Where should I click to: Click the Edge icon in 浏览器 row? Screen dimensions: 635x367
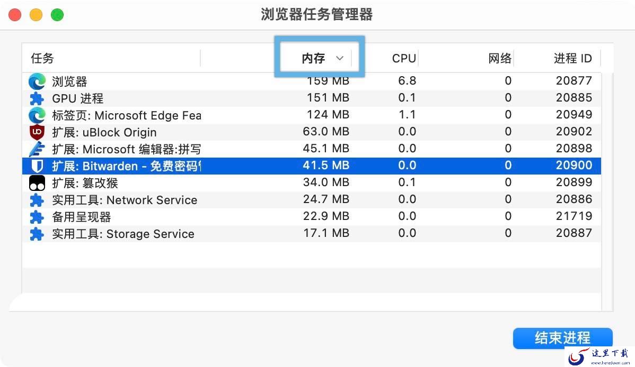37,81
